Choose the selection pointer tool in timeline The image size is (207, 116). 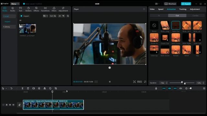coord(3,88)
